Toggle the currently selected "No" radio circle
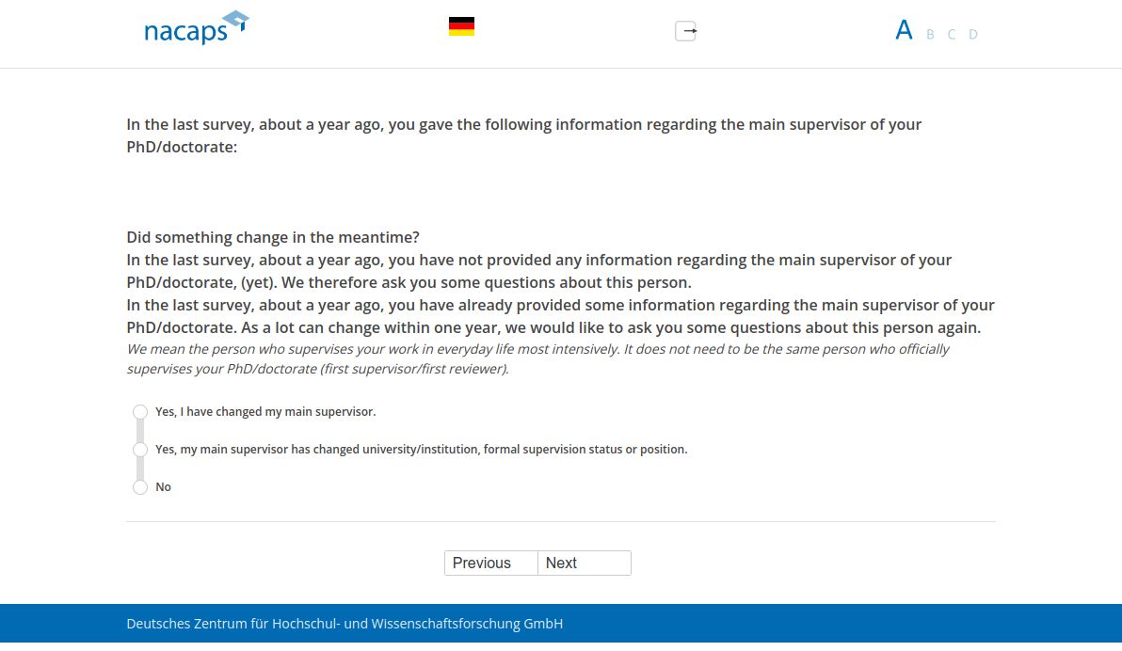The height and width of the screenshot is (651, 1122). coord(139,486)
